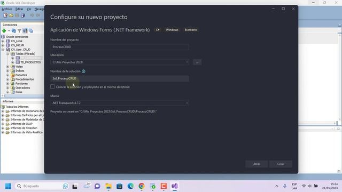Open the Archivo menu in SQL Developer

[7, 9]
